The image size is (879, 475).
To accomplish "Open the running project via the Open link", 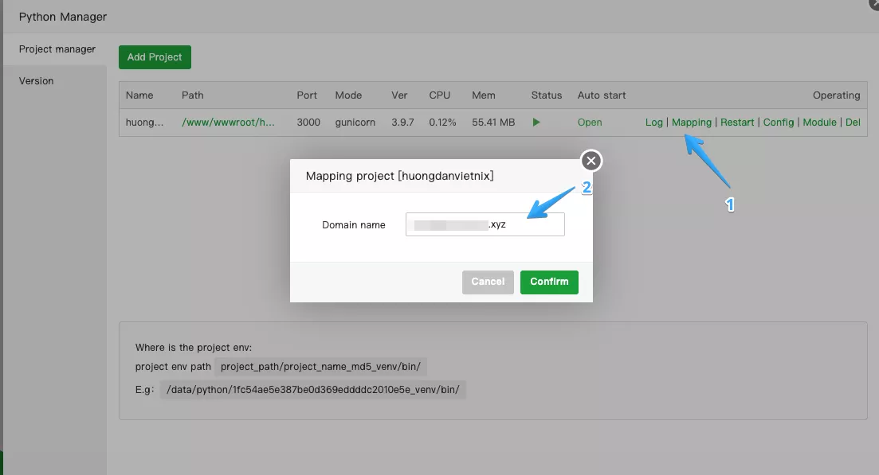I will tap(589, 122).
